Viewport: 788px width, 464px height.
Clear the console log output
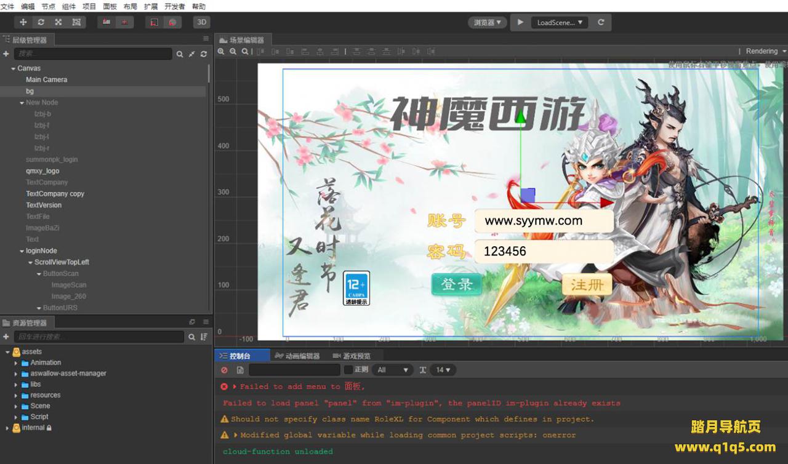pyautogui.click(x=224, y=370)
